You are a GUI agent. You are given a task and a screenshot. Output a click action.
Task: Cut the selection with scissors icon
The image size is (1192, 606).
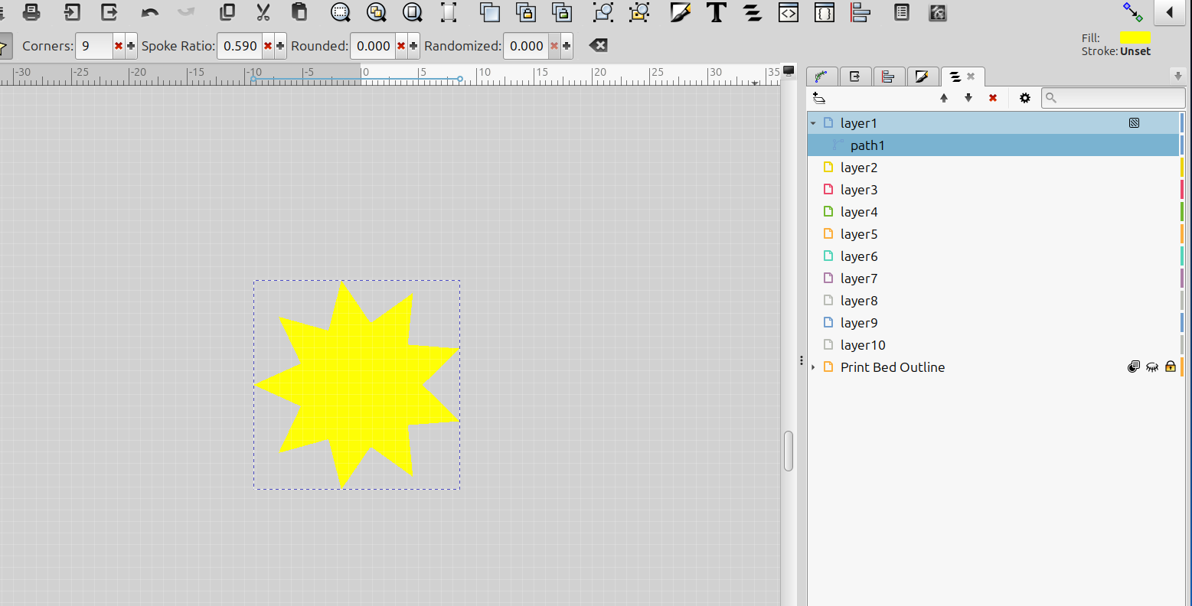263,12
